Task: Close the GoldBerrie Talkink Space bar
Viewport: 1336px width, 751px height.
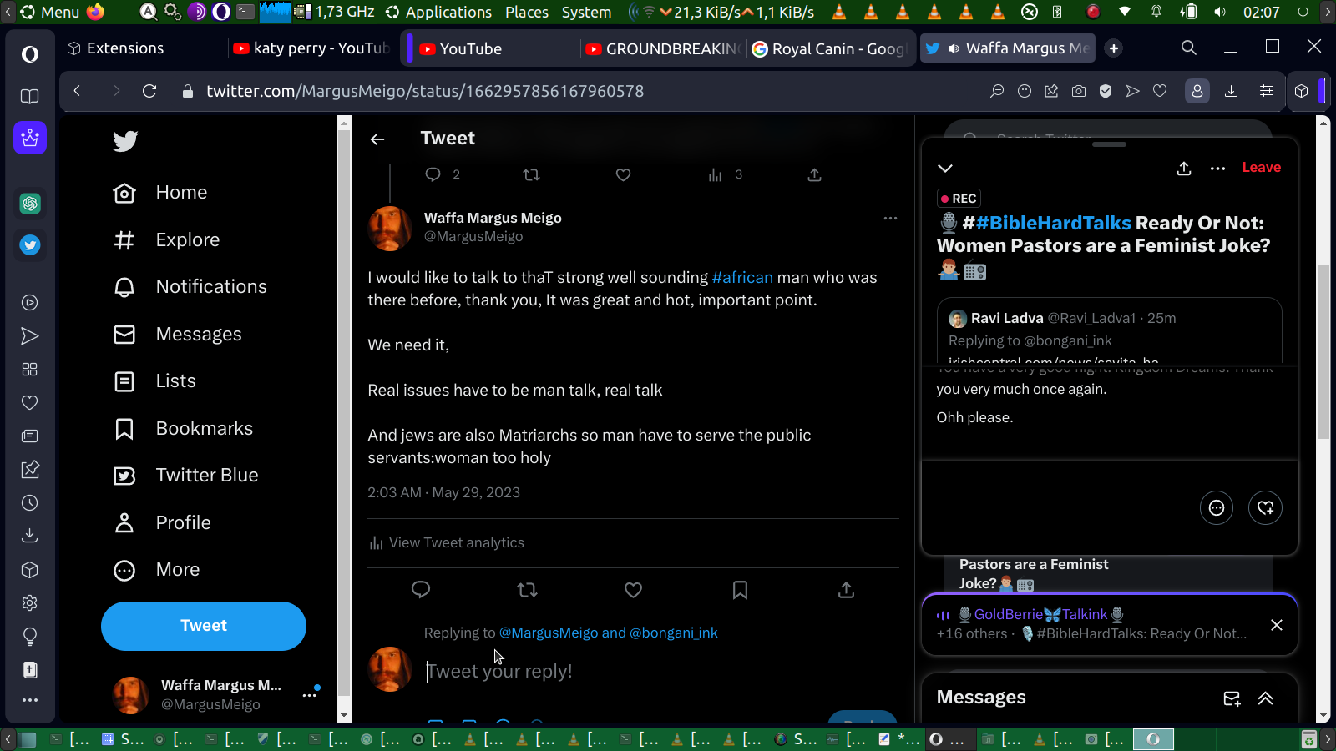Action: 1277,625
